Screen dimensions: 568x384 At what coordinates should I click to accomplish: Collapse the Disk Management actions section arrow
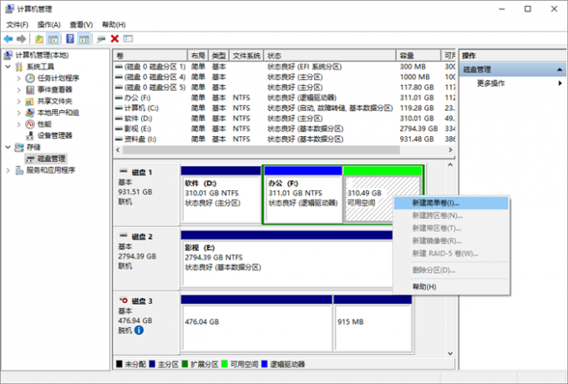click(x=560, y=69)
